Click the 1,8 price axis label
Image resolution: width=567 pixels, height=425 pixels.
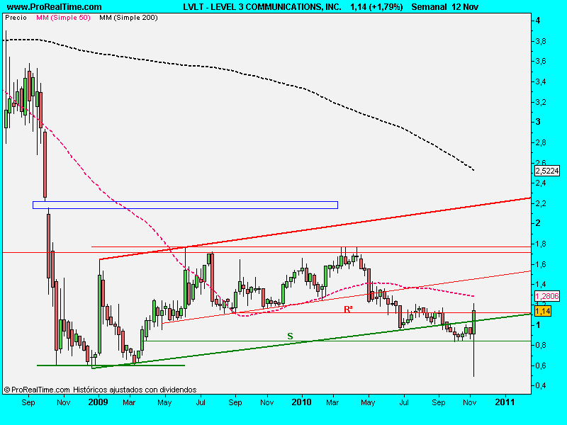[x=541, y=244]
